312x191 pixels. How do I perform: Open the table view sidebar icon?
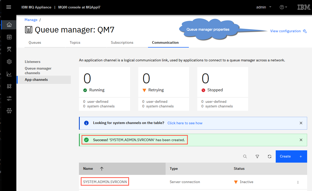click(9, 37)
